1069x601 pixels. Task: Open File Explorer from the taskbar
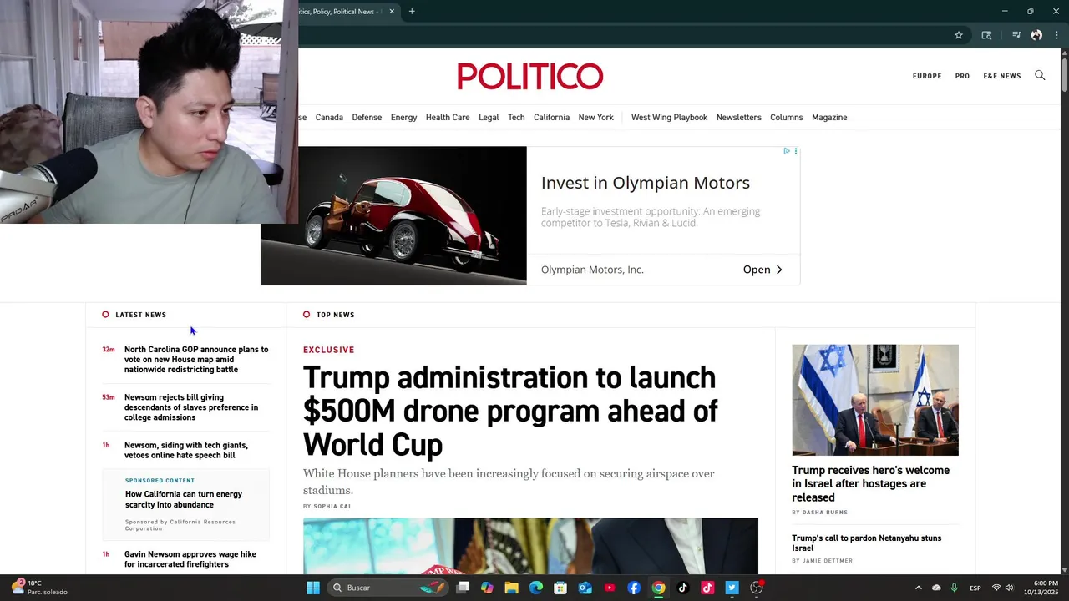click(511, 588)
